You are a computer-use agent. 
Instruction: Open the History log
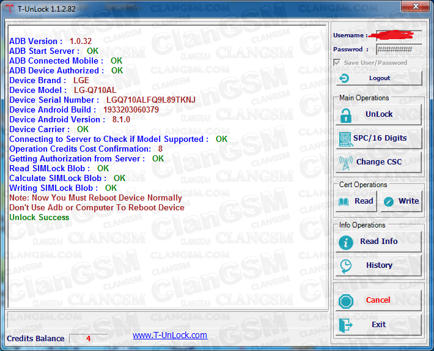point(378,265)
